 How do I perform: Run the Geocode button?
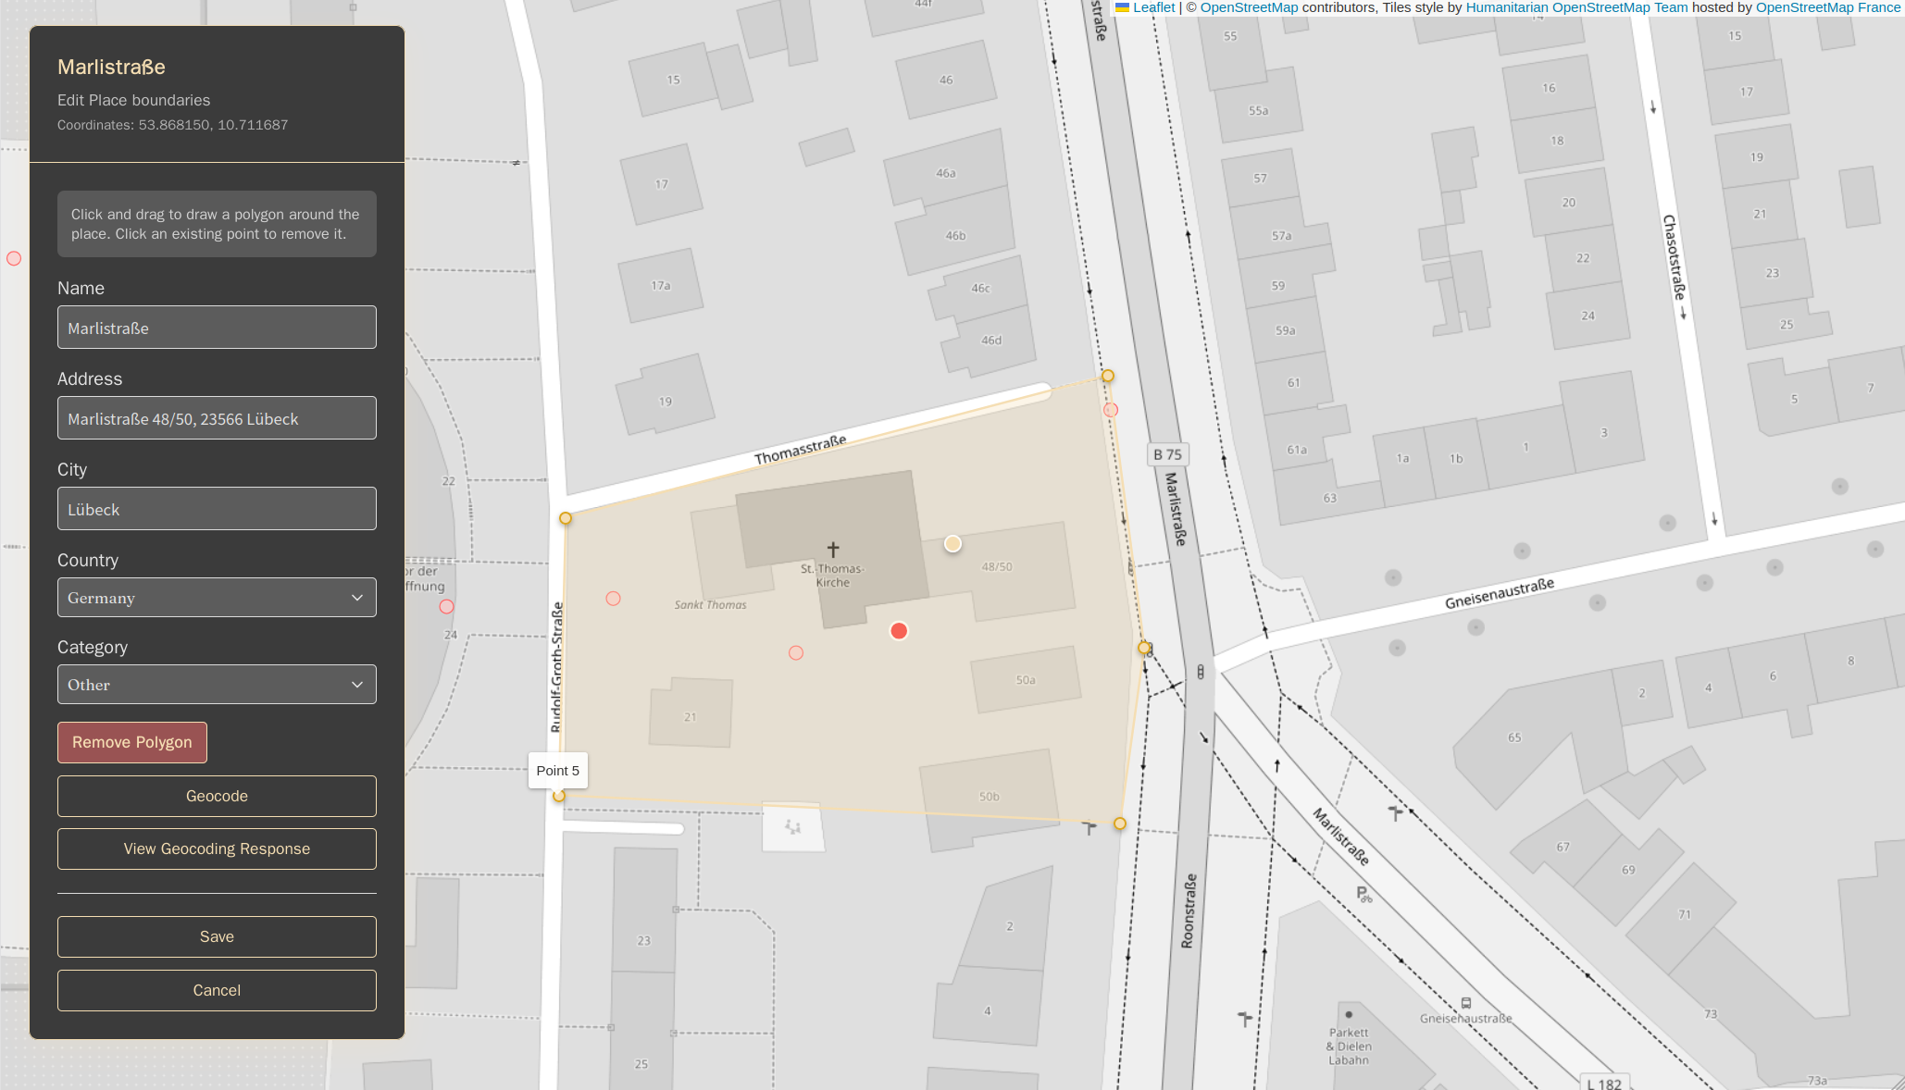pyautogui.click(x=217, y=796)
